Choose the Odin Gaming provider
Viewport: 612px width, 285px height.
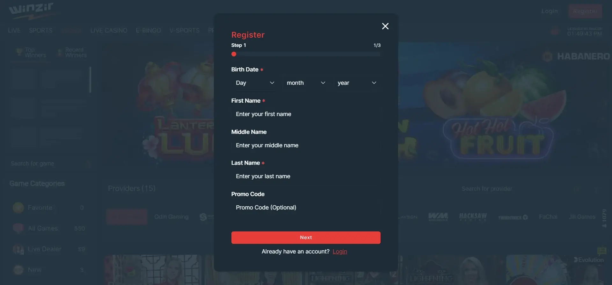(x=171, y=217)
